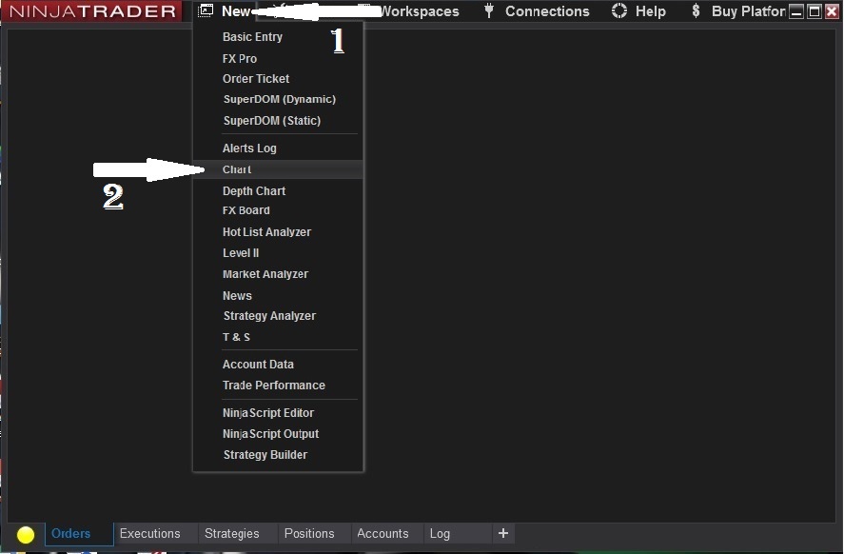
Task: Launch SuperDOM (Dynamic)
Action: coord(278,100)
